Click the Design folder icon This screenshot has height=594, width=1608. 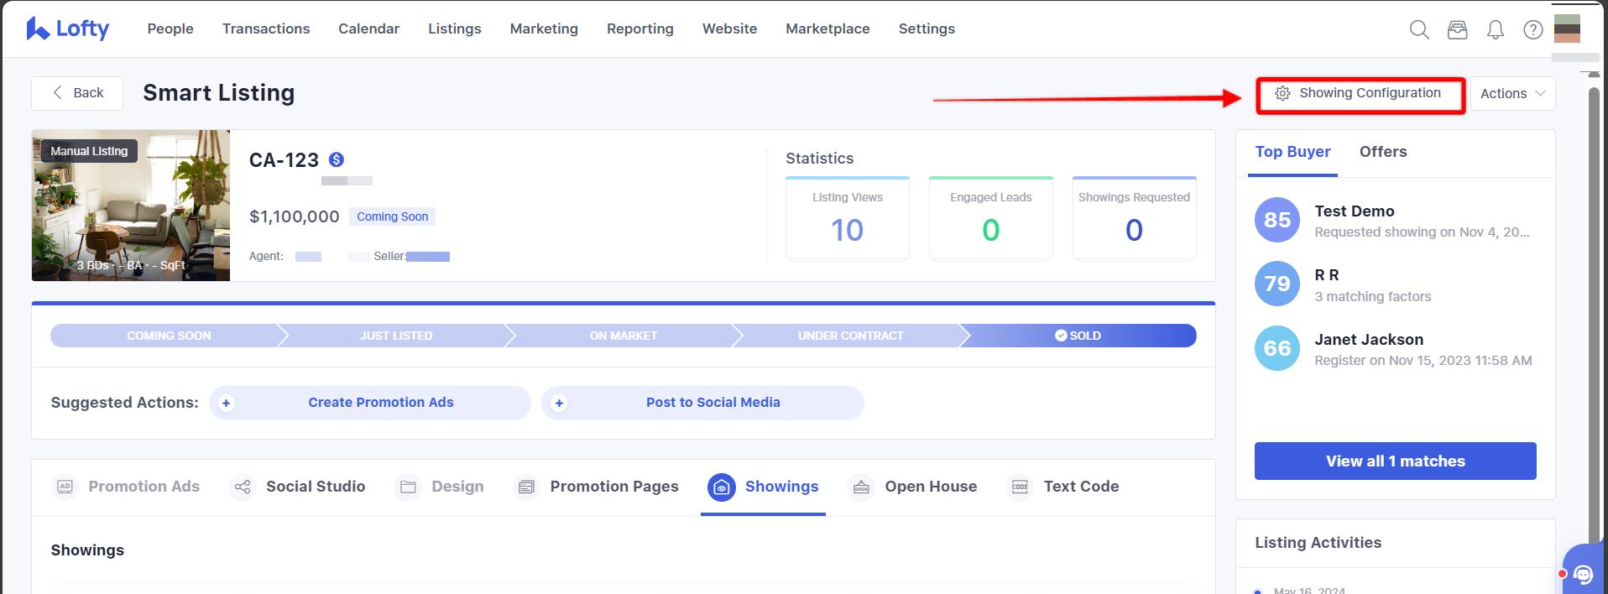pyautogui.click(x=408, y=487)
